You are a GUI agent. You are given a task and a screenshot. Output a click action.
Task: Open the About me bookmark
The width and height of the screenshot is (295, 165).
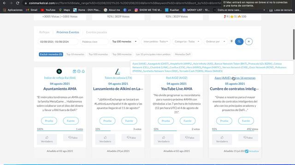(x=112, y=10)
